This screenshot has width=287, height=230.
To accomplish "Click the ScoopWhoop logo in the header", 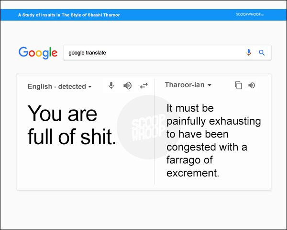I will tap(250, 14).
